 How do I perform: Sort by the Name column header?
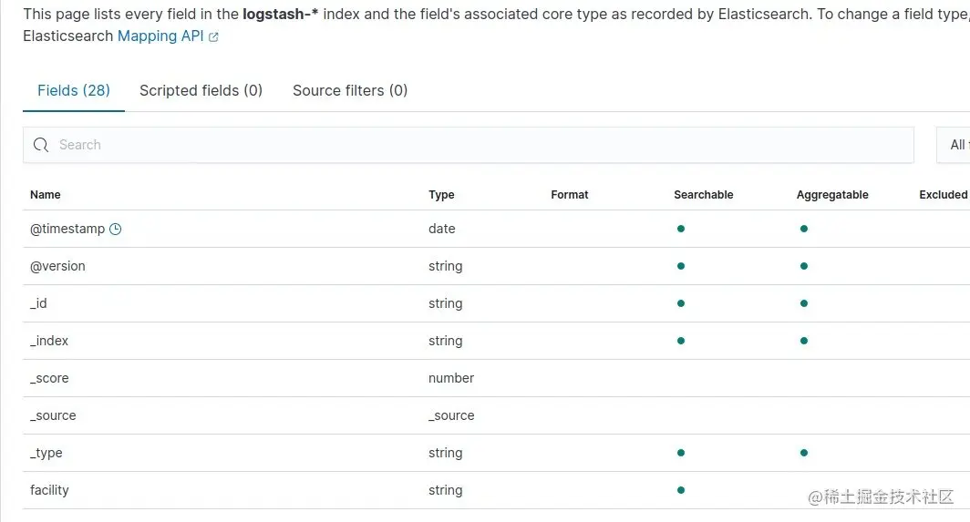(46, 195)
